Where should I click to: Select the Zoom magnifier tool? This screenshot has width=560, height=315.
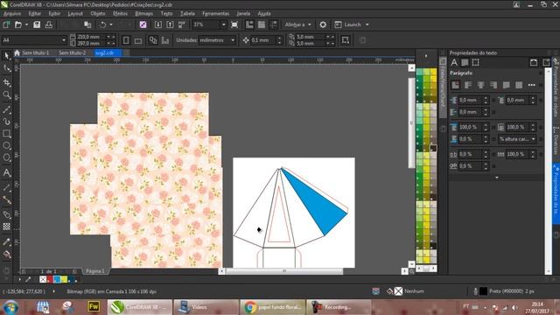(6, 95)
